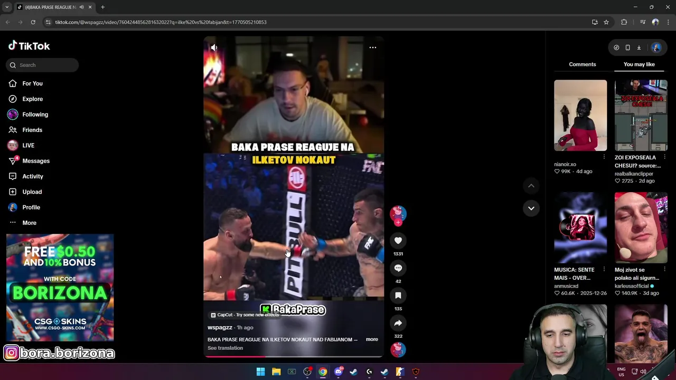Click the karleusaofficial username link
The width and height of the screenshot is (676, 380).
632,286
